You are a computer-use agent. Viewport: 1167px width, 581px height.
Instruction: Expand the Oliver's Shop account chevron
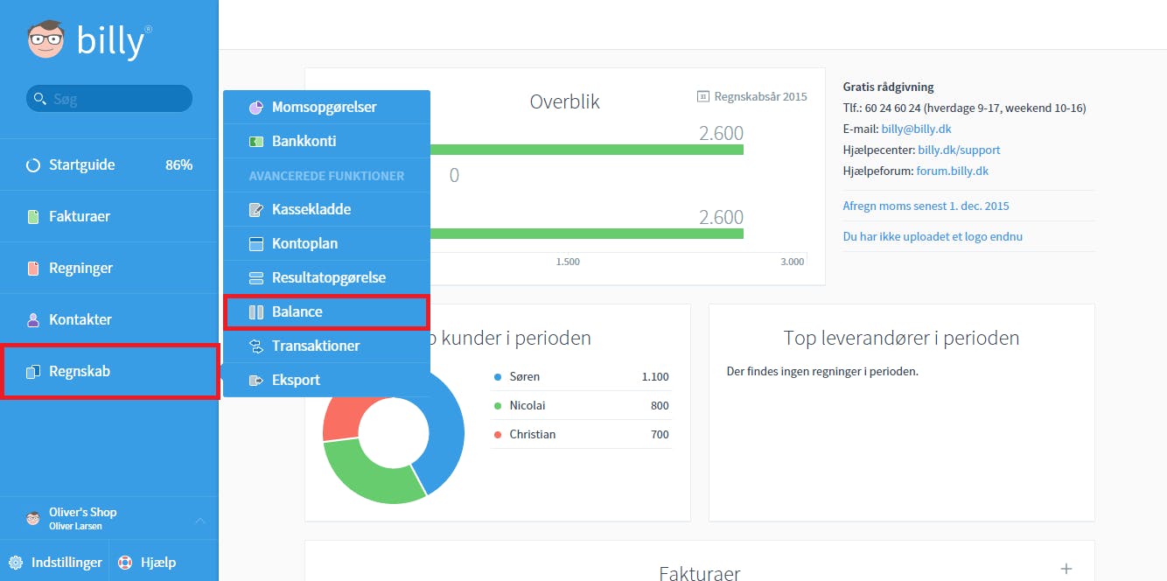point(199,521)
